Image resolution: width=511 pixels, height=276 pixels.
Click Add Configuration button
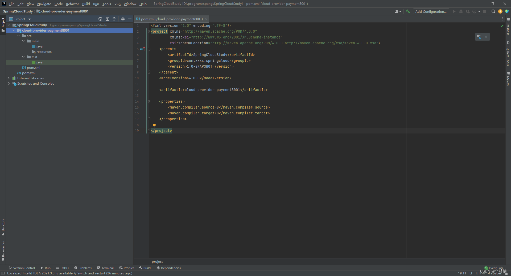[x=431, y=11]
